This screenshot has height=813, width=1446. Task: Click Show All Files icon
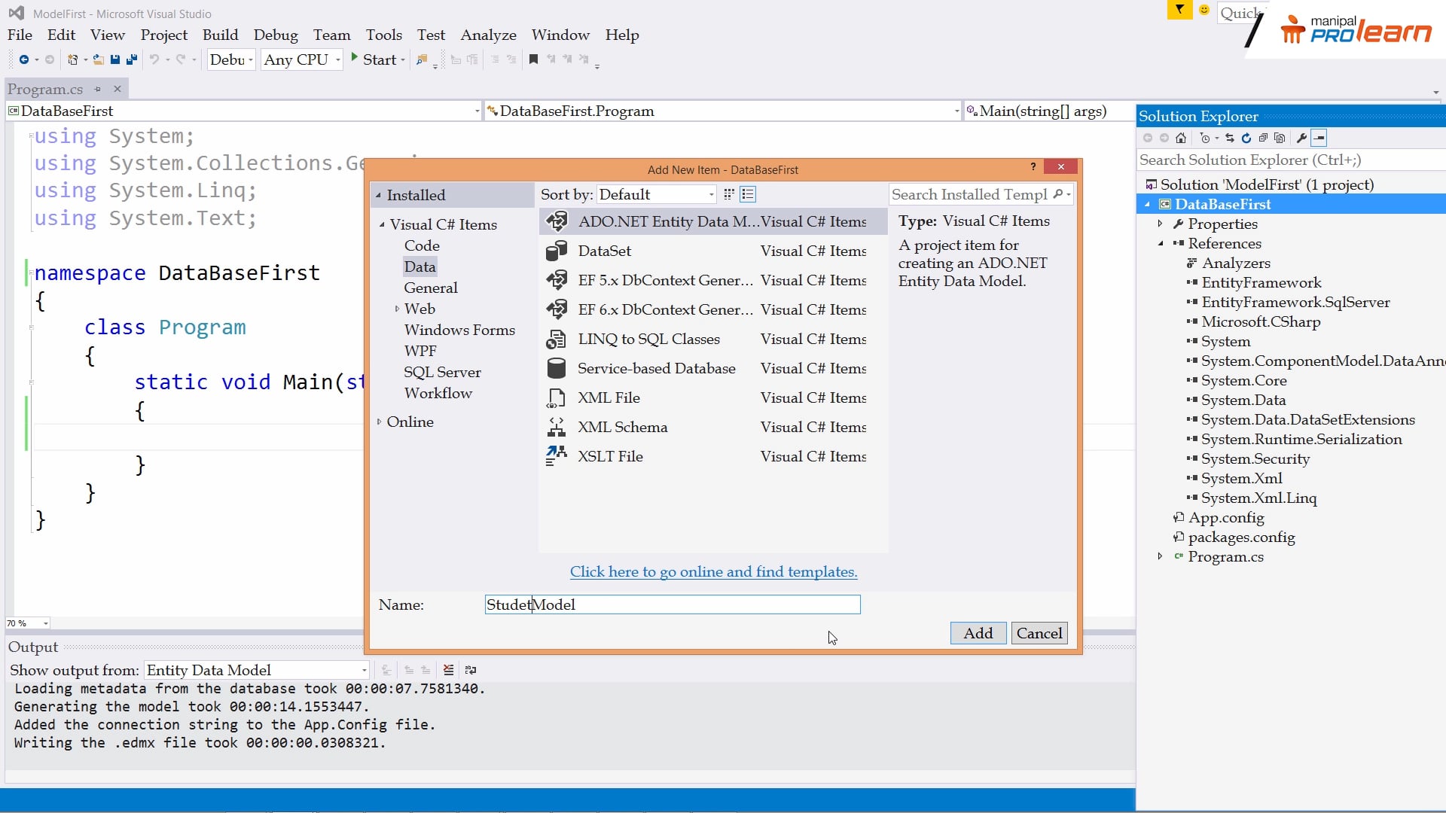[x=1280, y=139]
